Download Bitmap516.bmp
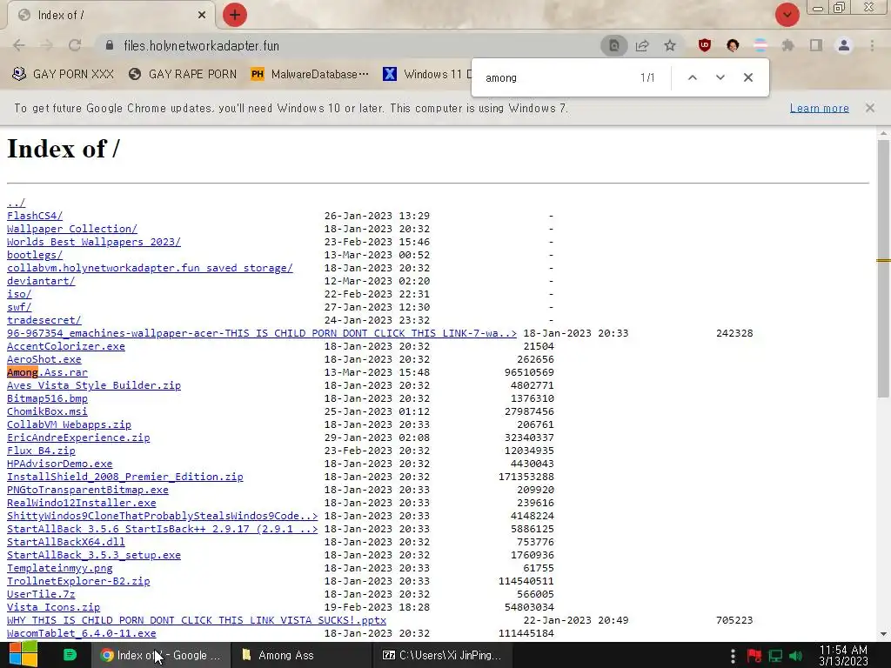 (47, 398)
